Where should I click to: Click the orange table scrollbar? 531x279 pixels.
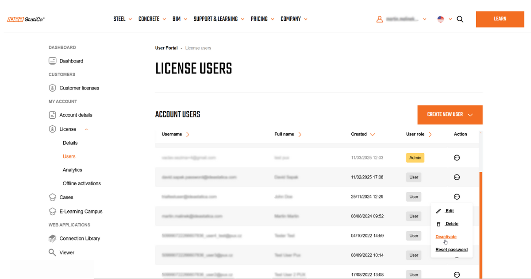coord(481,225)
